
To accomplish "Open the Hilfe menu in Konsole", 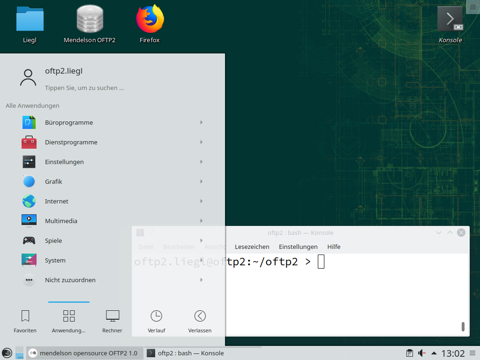I will [334, 247].
